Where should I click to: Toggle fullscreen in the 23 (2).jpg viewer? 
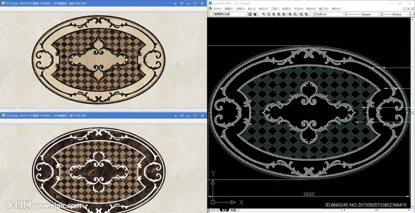[x=182, y=116]
